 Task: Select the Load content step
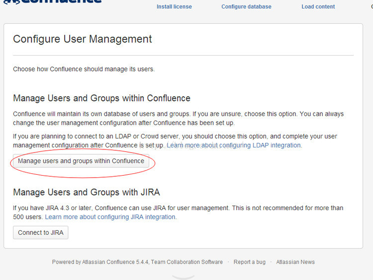click(x=318, y=6)
